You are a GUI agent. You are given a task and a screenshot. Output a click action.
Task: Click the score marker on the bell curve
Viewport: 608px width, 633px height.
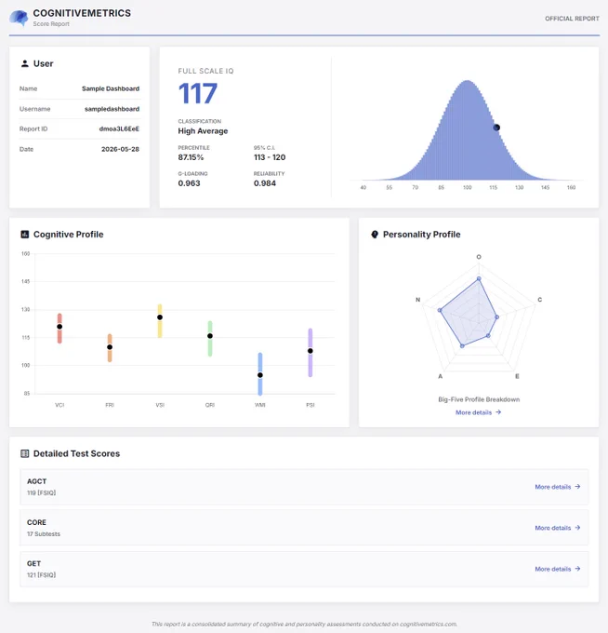tap(496, 128)
